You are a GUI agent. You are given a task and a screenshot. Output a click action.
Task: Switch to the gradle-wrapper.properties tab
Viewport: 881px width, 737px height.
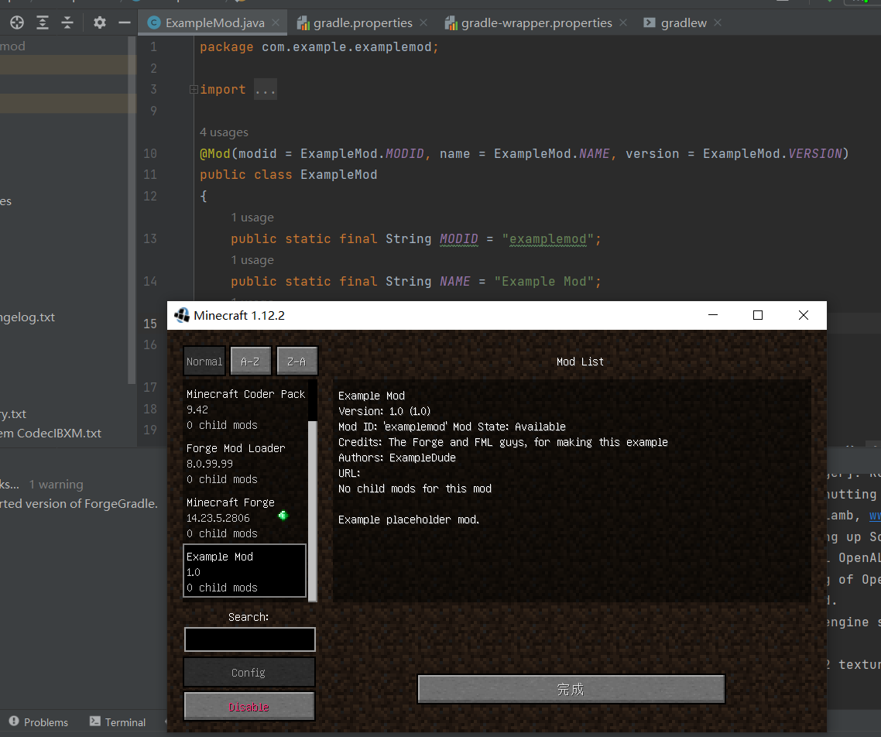click(536, 22)
